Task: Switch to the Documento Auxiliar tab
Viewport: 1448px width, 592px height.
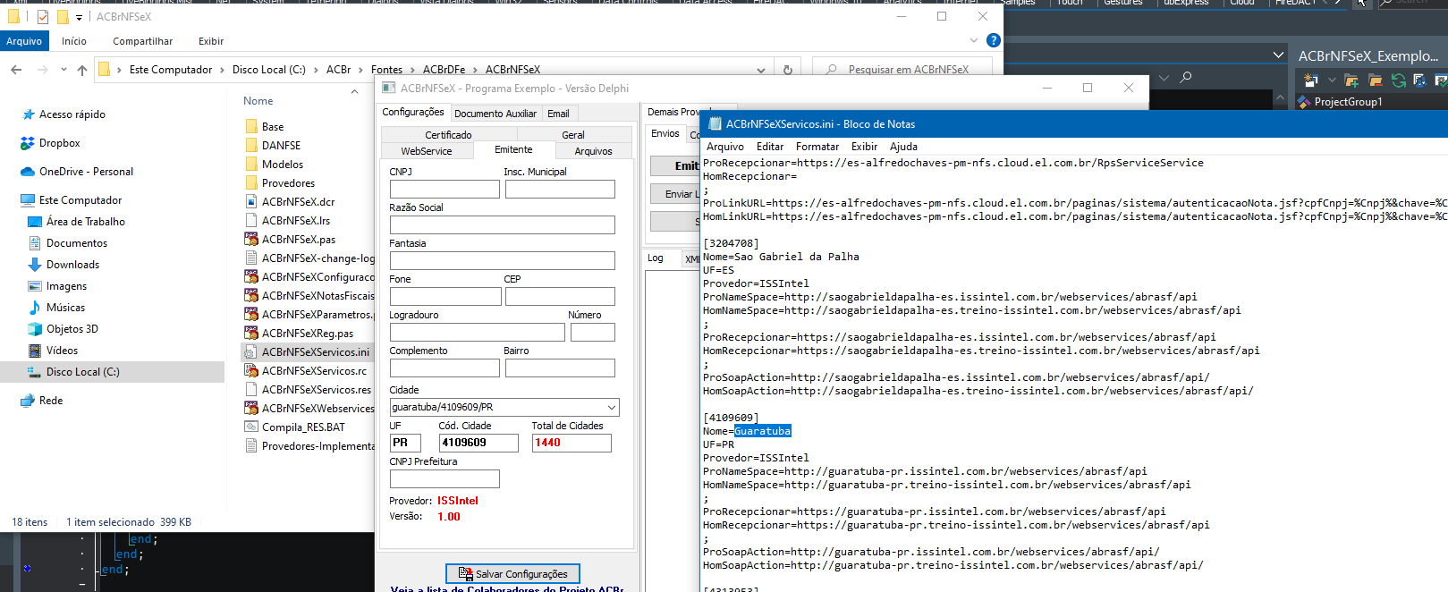Action: pos(495,114)
